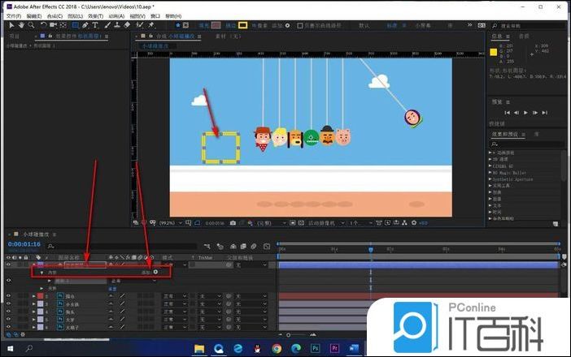Open the 文件(F) menu
Viewport: 571px width, 357px height.
click(12, 15)
